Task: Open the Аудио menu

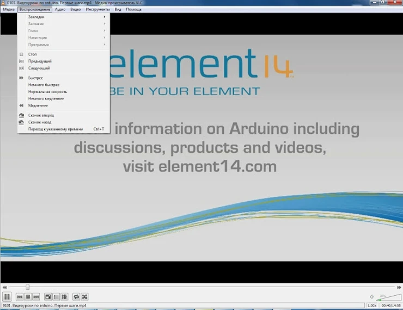Action: (x=60, y=9)
